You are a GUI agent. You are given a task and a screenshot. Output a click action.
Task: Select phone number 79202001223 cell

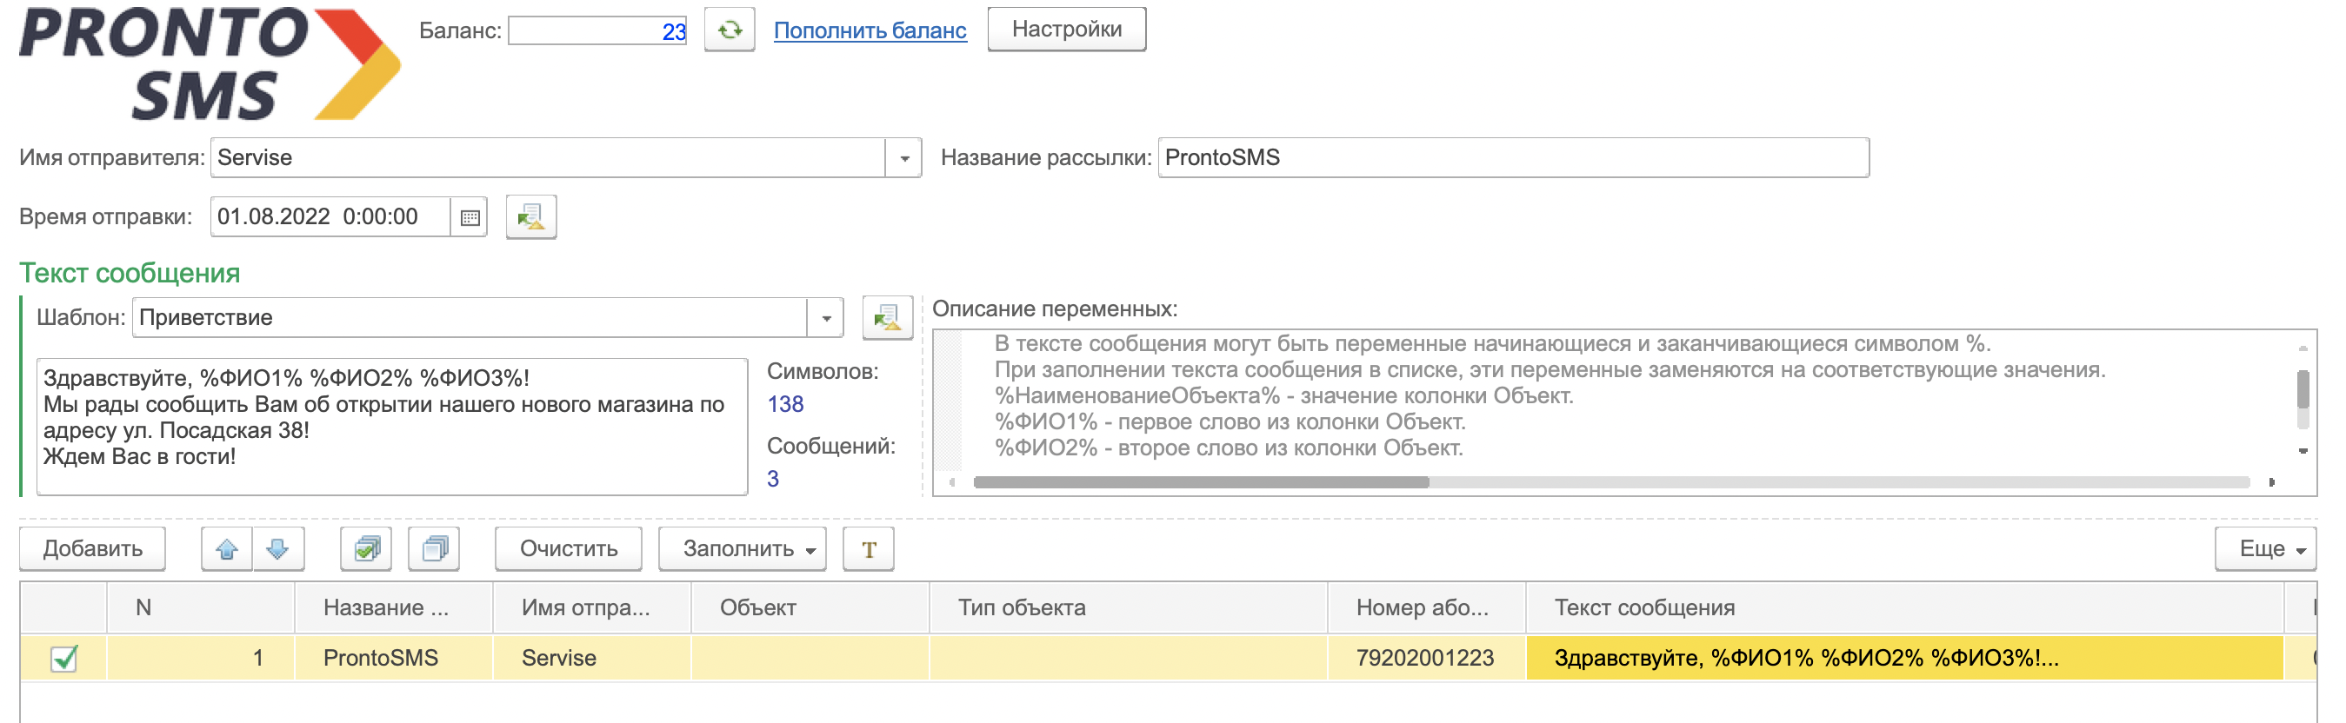click(x=1427, y=659)
